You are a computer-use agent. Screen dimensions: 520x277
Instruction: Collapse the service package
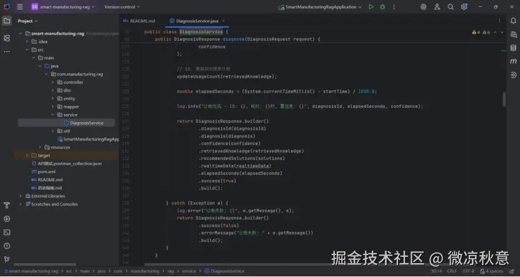pyautogui.click(x=53, y=115)
